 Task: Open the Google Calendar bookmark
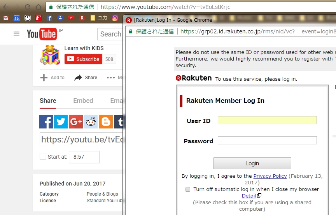pyautogui.click(x=16, y=18)
